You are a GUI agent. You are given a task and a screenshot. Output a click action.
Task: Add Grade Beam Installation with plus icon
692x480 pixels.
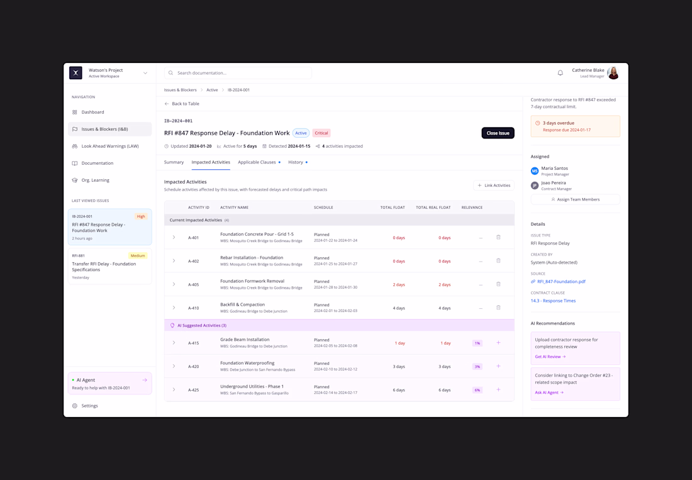pos(498,343)
